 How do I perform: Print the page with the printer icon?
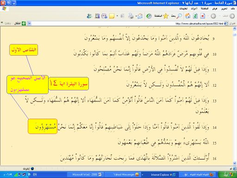click(131, 16)
